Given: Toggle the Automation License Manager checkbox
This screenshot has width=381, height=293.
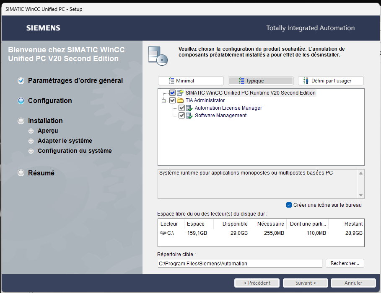Looking at the screenshot, I should coord(181,108).
